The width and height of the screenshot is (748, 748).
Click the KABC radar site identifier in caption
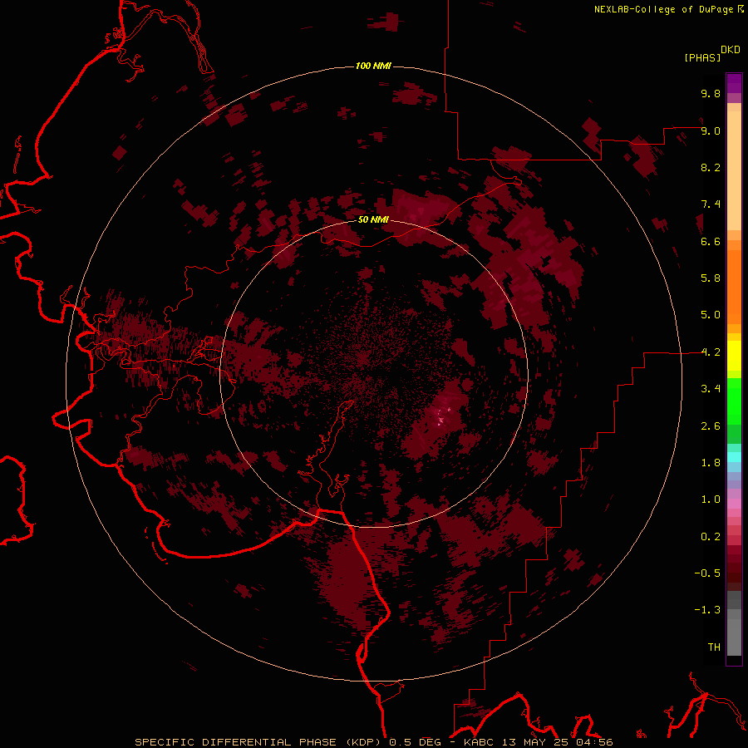[x=480, y=742]
